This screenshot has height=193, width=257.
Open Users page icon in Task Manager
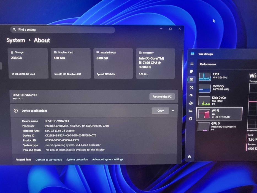(x=191, y=103)
